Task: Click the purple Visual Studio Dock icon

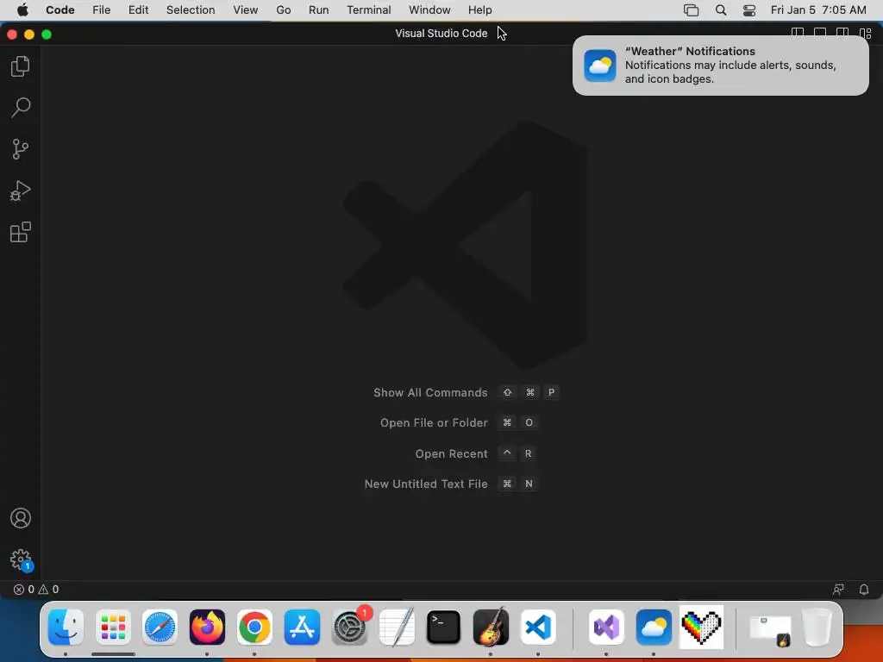Action: tap(606, 628)
